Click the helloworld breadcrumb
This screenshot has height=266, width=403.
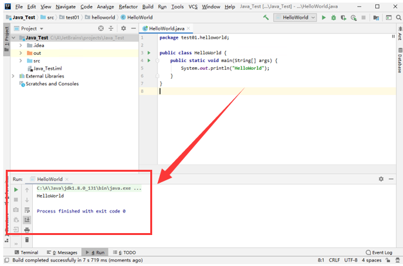pyautogui.click(x=100, y=17)
